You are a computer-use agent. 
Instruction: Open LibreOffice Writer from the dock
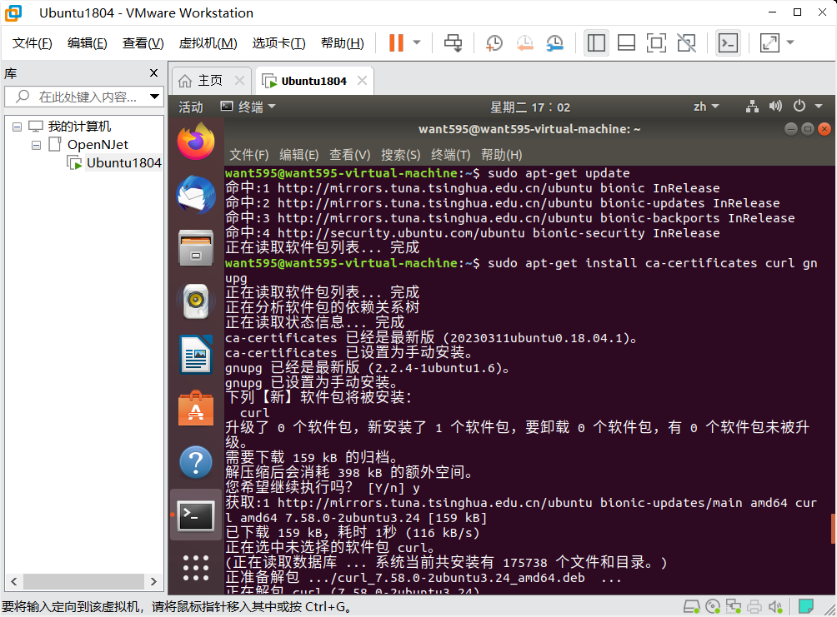click(196, 355)
